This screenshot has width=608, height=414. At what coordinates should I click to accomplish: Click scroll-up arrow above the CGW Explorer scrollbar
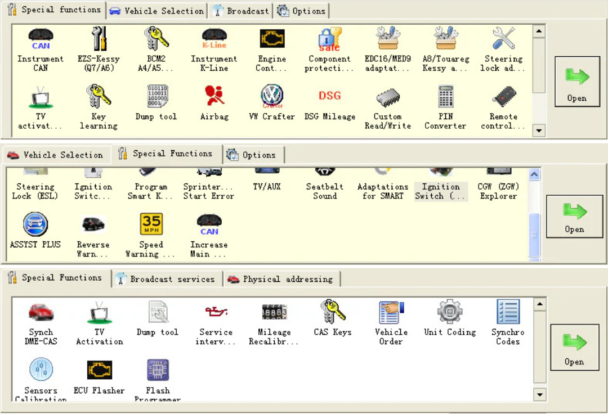tap(535, 174)
